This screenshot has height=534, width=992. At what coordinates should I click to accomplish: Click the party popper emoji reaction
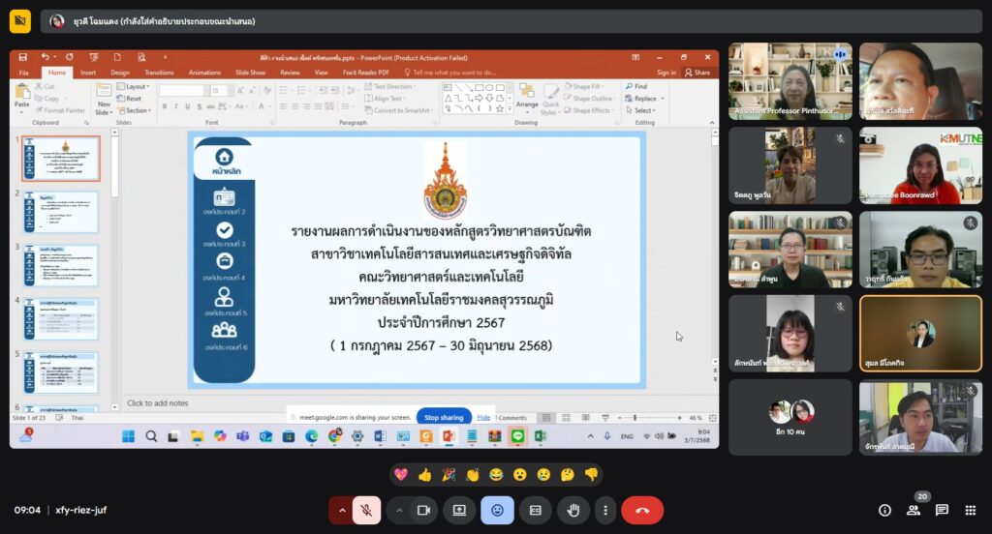point(449,474)
